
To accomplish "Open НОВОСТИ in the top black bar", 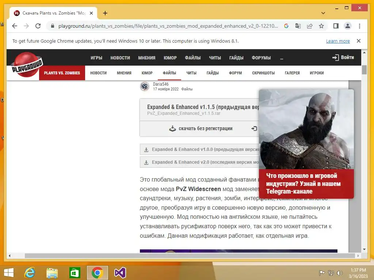I will (120, 58).
